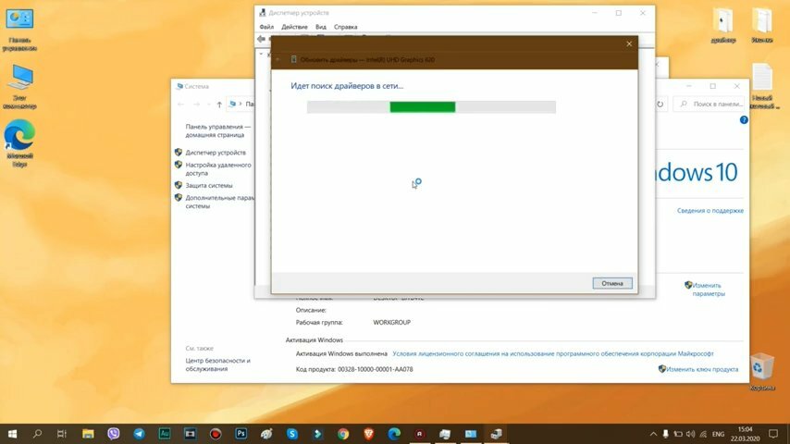790x444 pixels.
Task: Open the Корзина recycle bin icon
Action: [x=762, y=372]
